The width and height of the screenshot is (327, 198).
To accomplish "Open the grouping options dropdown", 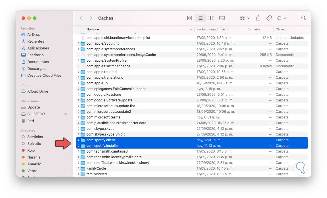I will pyautogui.click(x=244, y=18).
